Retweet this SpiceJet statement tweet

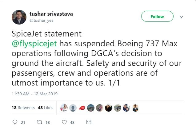click(x=39, y=122)
